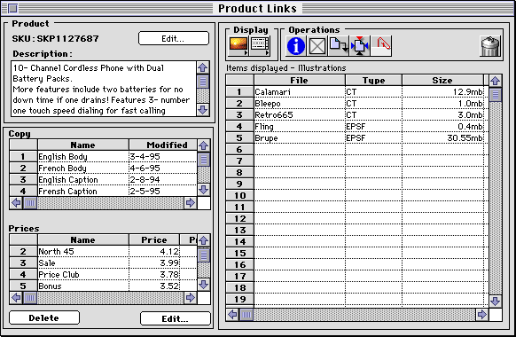Click the 3-4-95 modified date cell

(x=163, y=157)
